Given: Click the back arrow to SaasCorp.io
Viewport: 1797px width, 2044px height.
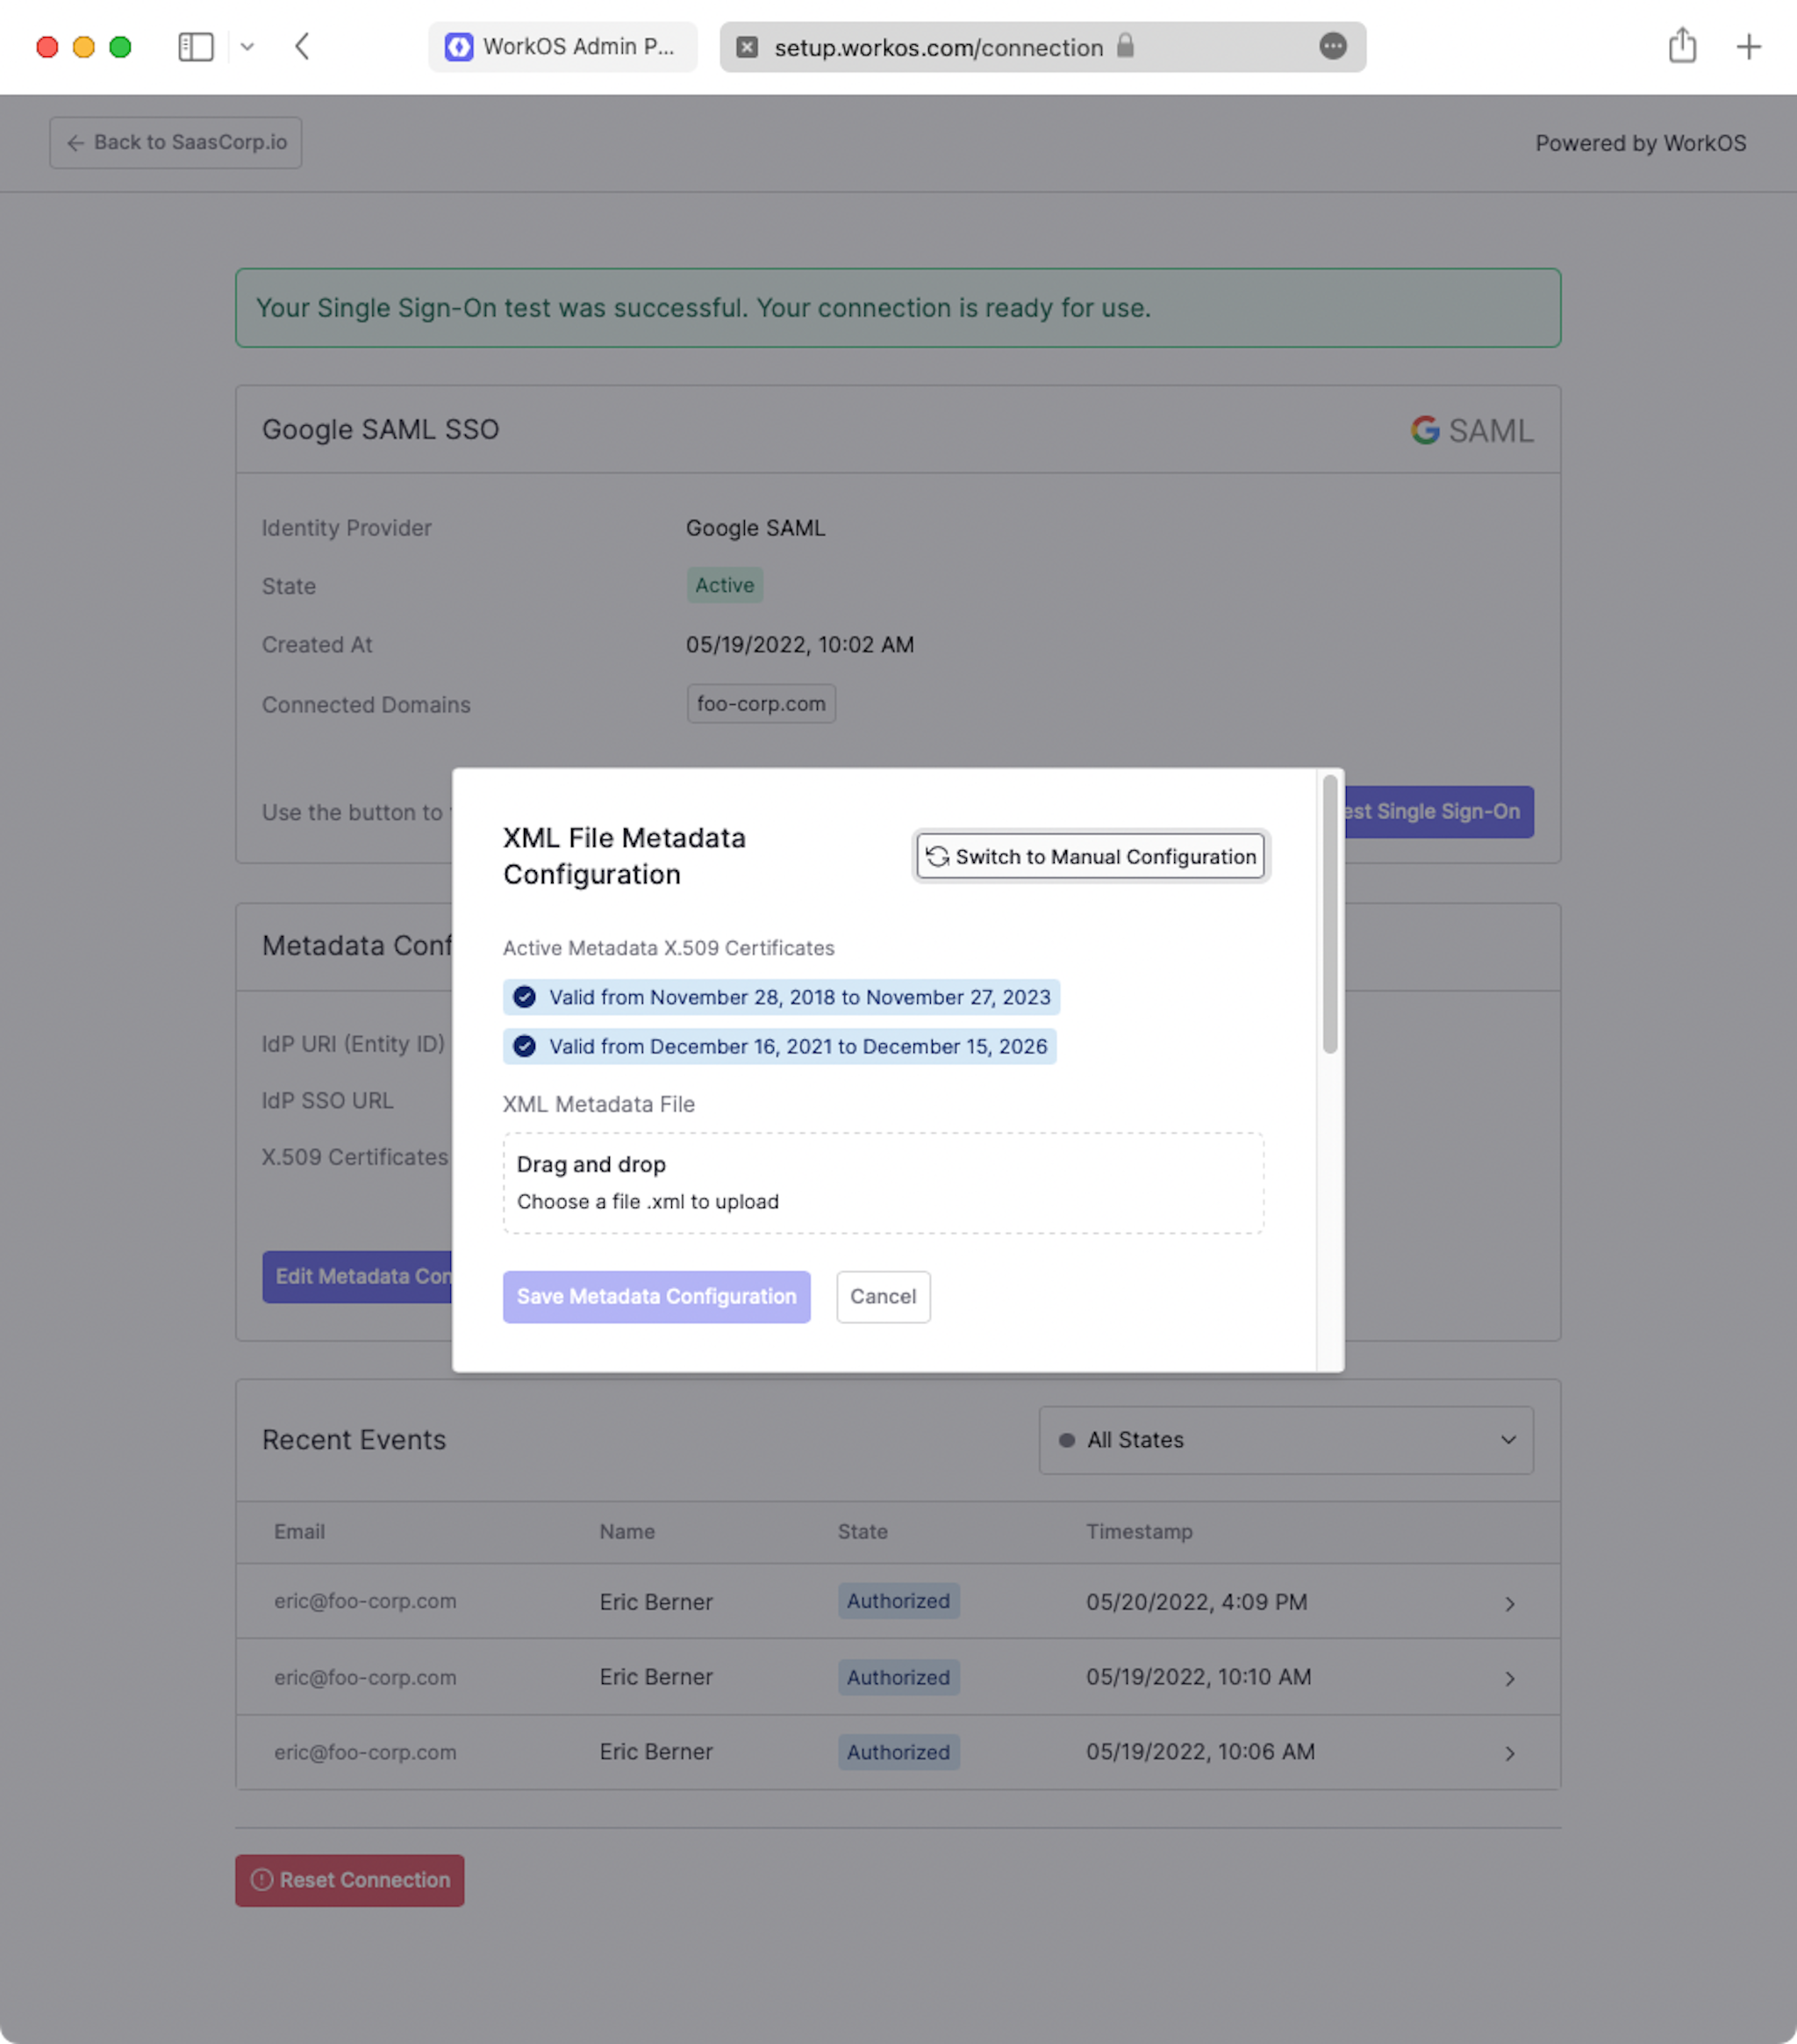Looking at the screenshot, I should click(x=175, y=142).
